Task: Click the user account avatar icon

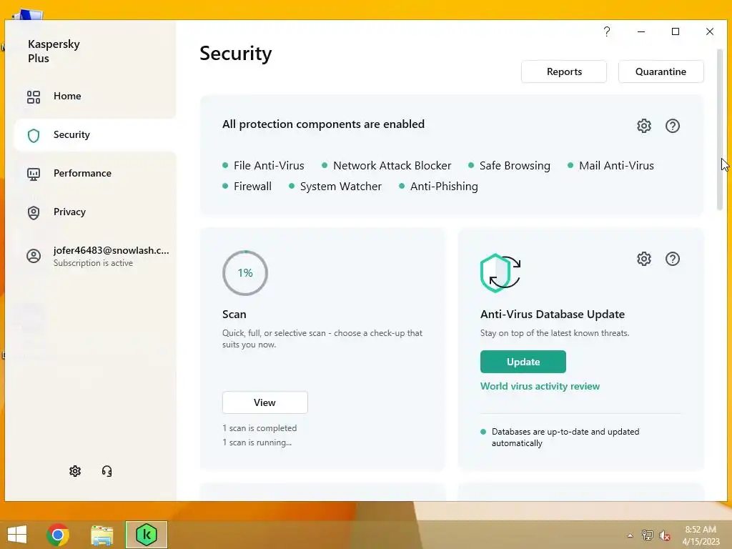Action: 34,256
